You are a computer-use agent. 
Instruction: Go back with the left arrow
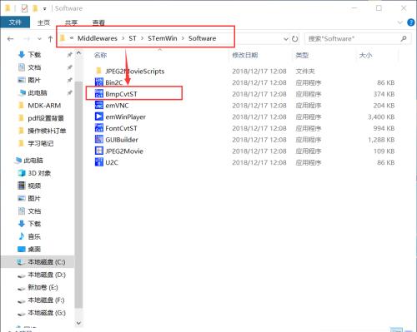(11, 39)
